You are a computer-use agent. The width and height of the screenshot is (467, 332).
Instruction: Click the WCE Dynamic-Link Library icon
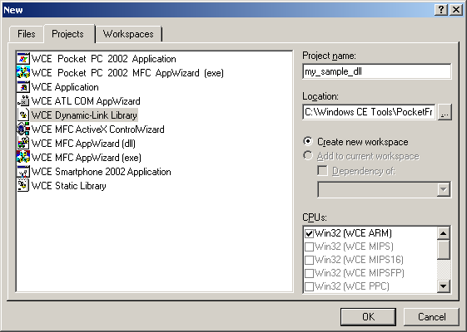[23, 115]
